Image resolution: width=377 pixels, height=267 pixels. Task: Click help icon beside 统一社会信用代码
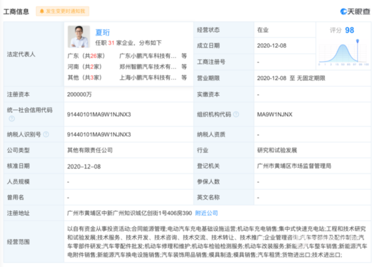click(12, 119)
